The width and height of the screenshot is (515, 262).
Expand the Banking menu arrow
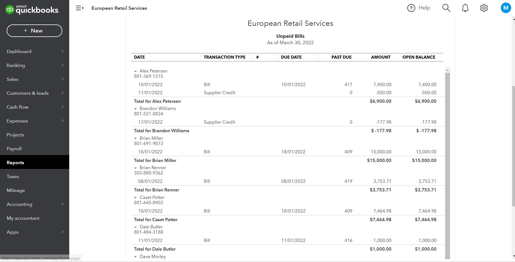click(63, 65)
